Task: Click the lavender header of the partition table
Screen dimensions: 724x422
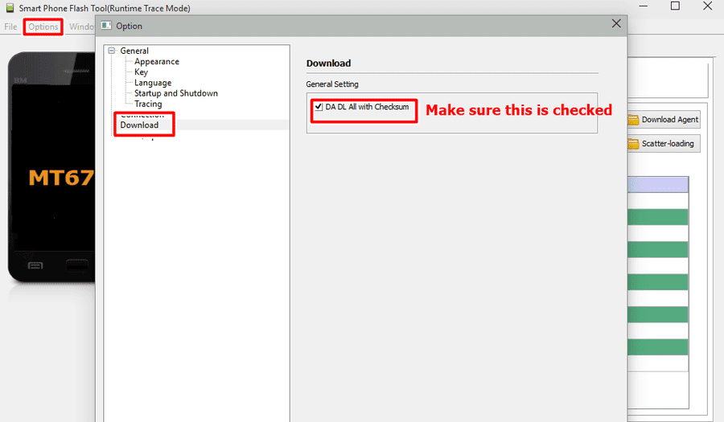Action: tap(658, 185)
